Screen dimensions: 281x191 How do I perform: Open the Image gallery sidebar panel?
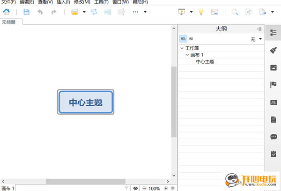click(x=274, y=67)
